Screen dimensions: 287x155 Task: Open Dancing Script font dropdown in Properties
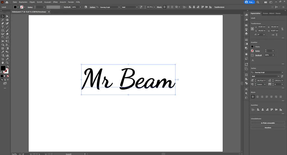282,72
